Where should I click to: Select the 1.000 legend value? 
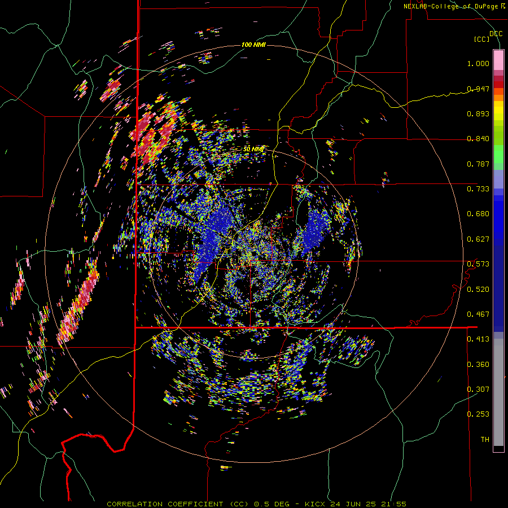(478, 63)
